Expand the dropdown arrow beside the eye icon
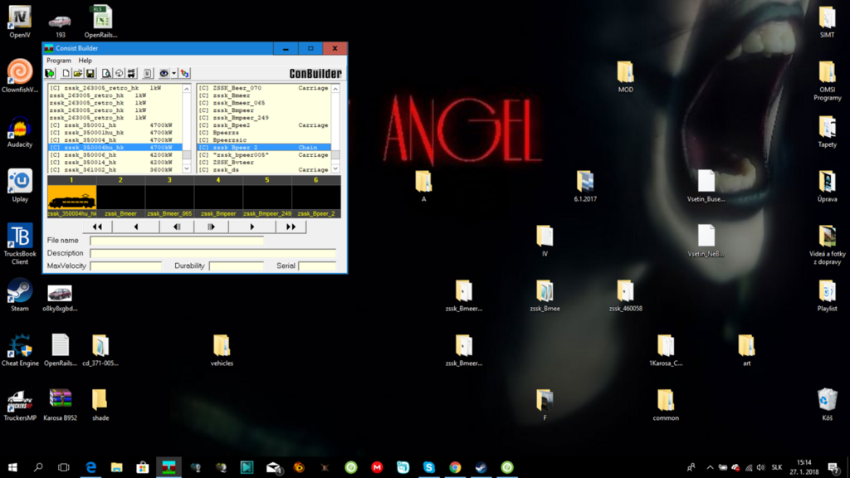 tap(174, 73)
